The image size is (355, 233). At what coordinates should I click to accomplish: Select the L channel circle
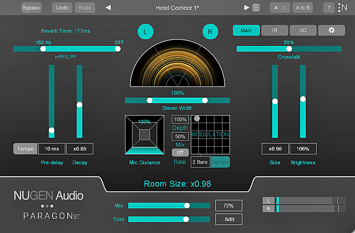coord(145,31)
